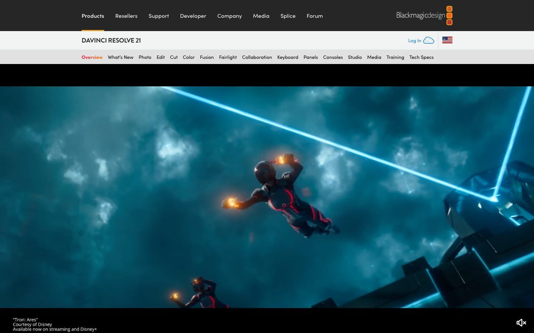Go to Support in top navigation
Image resolution: width=534 pixels, height=333 pixels.
159,16
